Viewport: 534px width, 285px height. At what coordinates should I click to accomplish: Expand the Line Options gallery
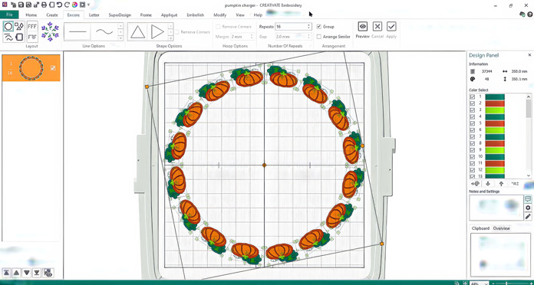120,38
